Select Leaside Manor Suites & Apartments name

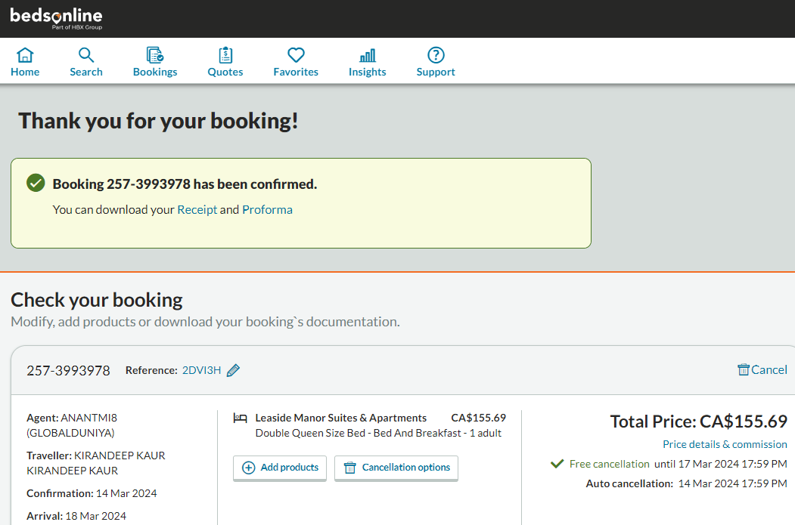(x=340, y=418)
